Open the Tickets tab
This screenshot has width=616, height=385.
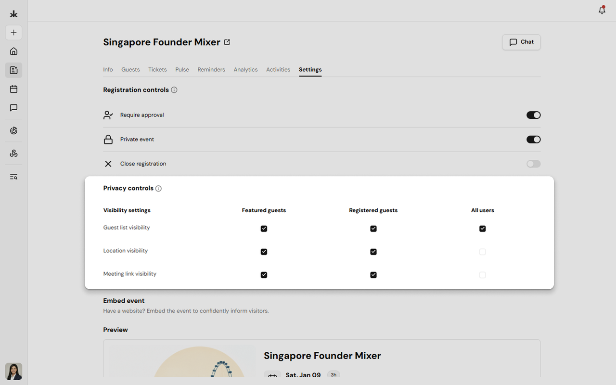(157, 70)
